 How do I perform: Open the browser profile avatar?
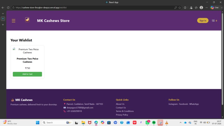(201, 8)
